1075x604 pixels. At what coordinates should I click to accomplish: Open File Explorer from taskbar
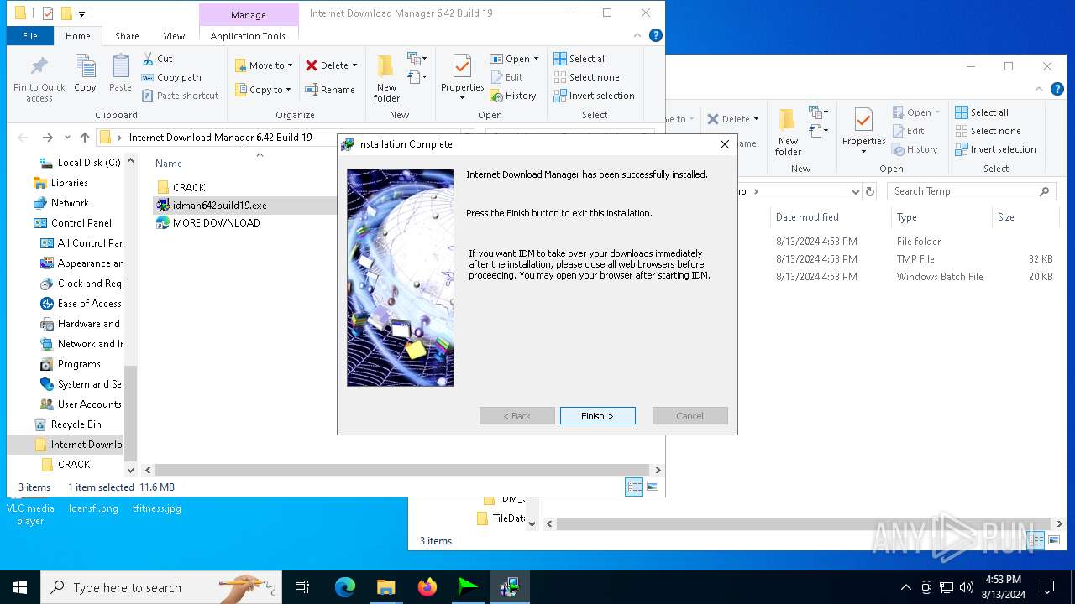pos(386,587)
